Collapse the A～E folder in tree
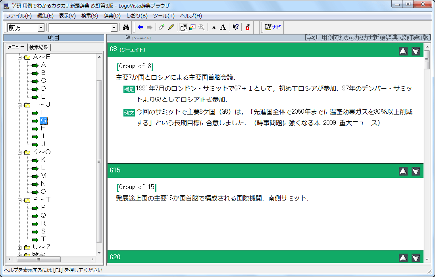 (x=20, y=57)
